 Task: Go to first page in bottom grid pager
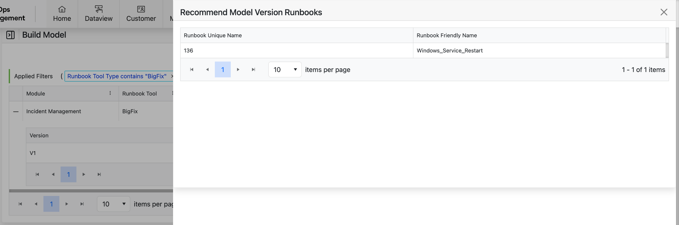[x=20, y=204]
